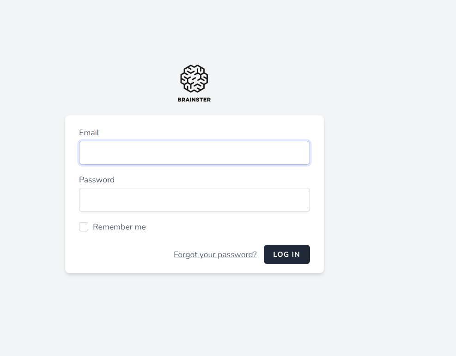Tick the box beside Remember me
The width and height of the screenshot is (456, 356).
84,227
